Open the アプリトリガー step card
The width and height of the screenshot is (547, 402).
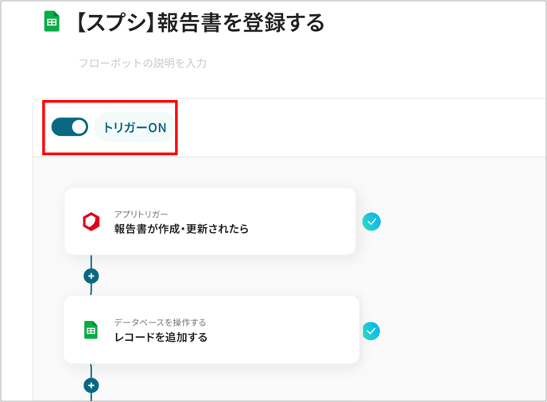pyautogui.click(x=210, y=222)
